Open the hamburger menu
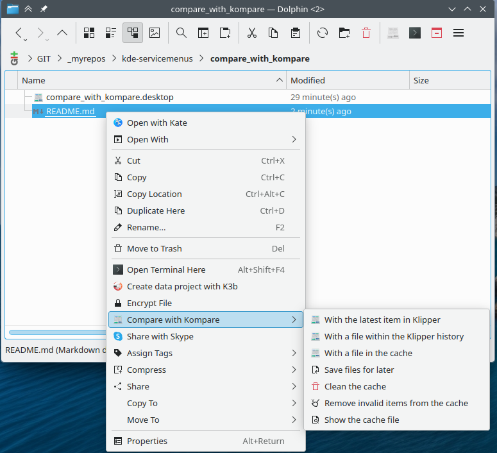This screenshot has height=453, width=497. [459, 33]
